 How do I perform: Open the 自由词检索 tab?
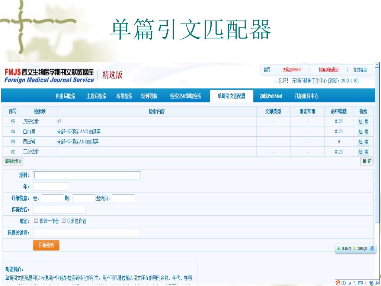(x=65, y=96)
